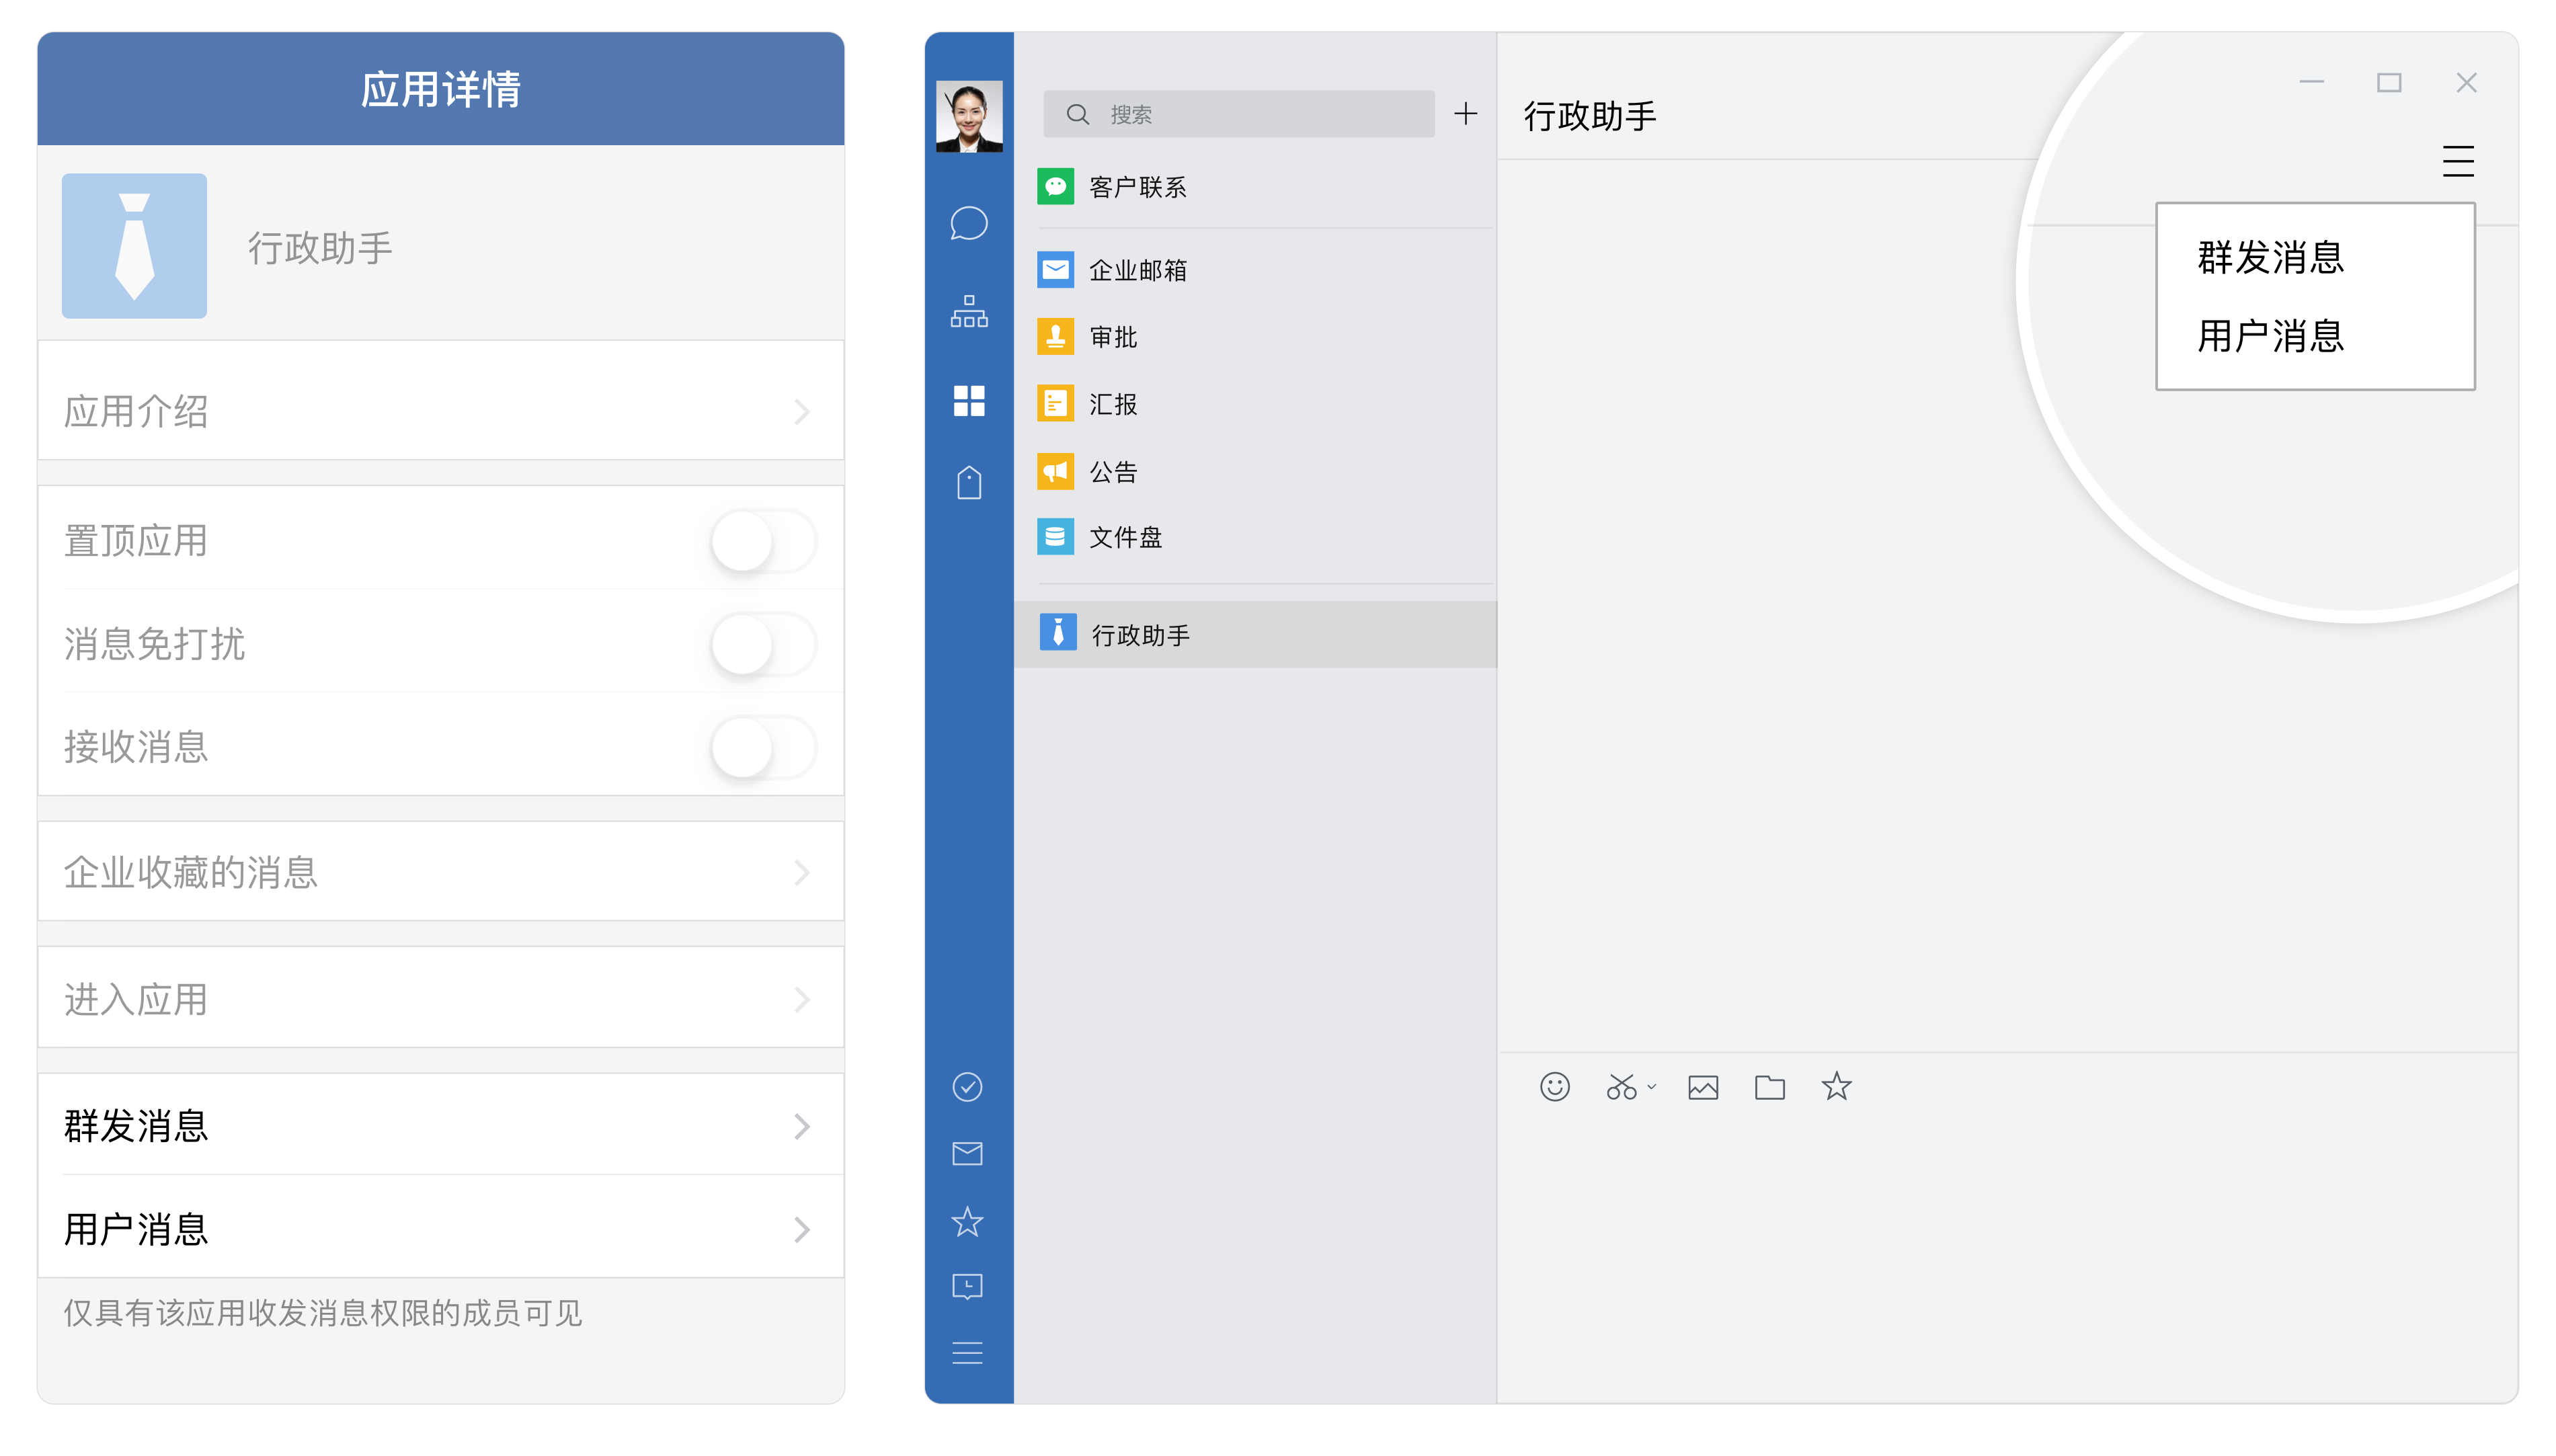Click the scissors screenshot tool
The height and width of the screenshot is (1456, 2556).
[1621, 1087]
